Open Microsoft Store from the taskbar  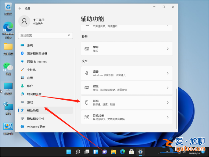point(131,152)
